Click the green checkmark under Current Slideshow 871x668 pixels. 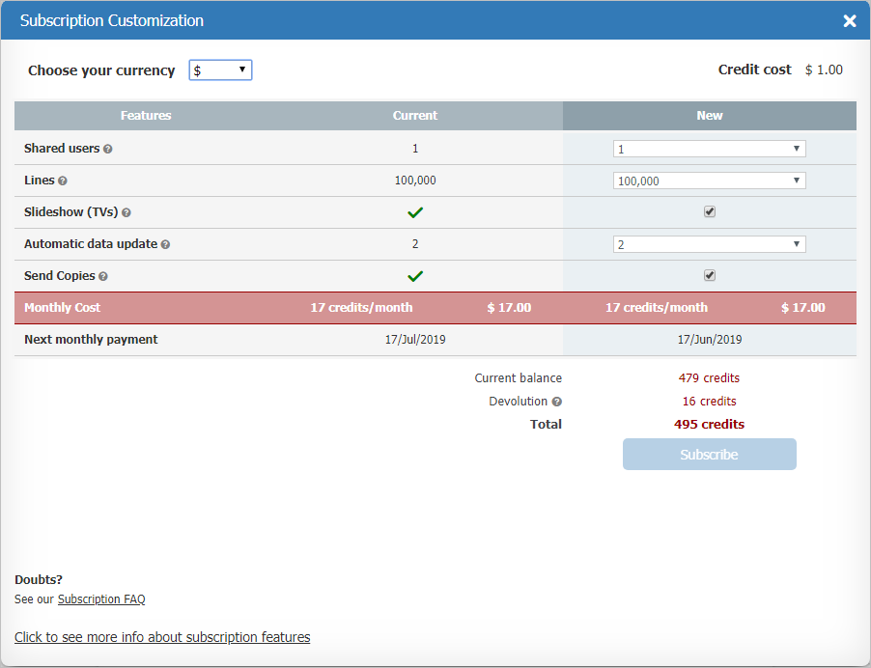point(415,210)
